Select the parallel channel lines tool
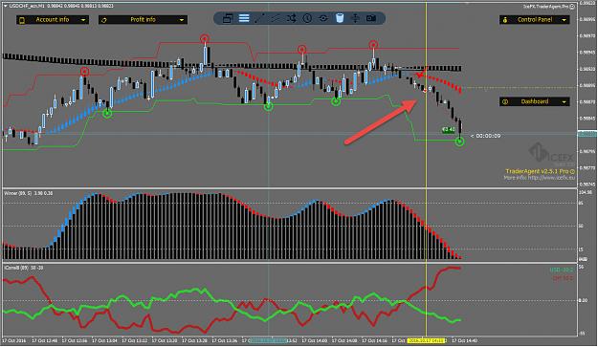This screenshot has height=347, width=598. pos(276,18)
